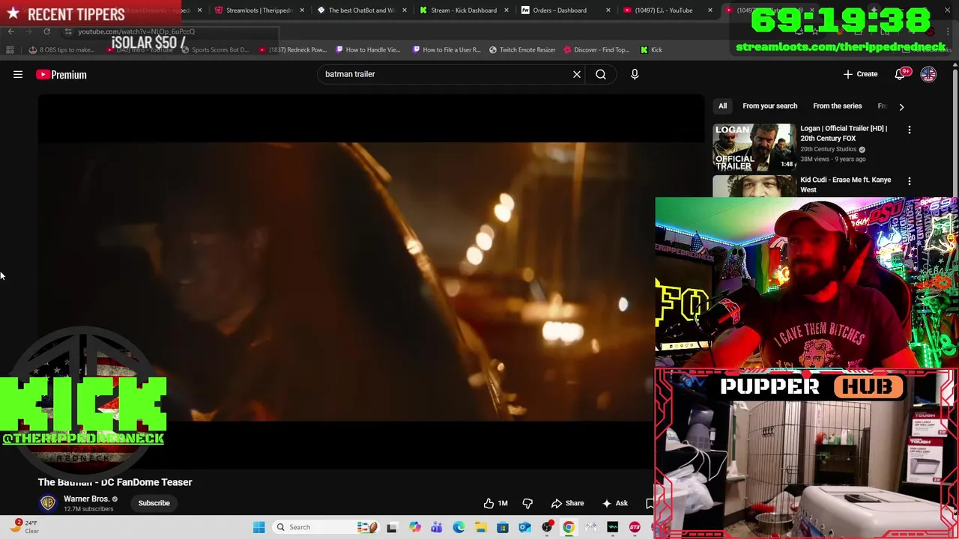Open the Kick bookmark
The image size is (959, 539).
click(650, 49)
